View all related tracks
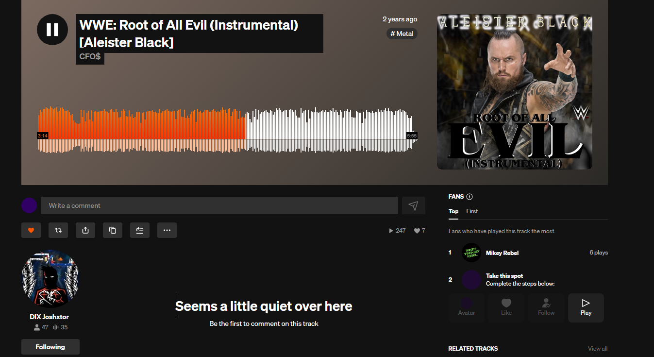 tap(598, 349)
